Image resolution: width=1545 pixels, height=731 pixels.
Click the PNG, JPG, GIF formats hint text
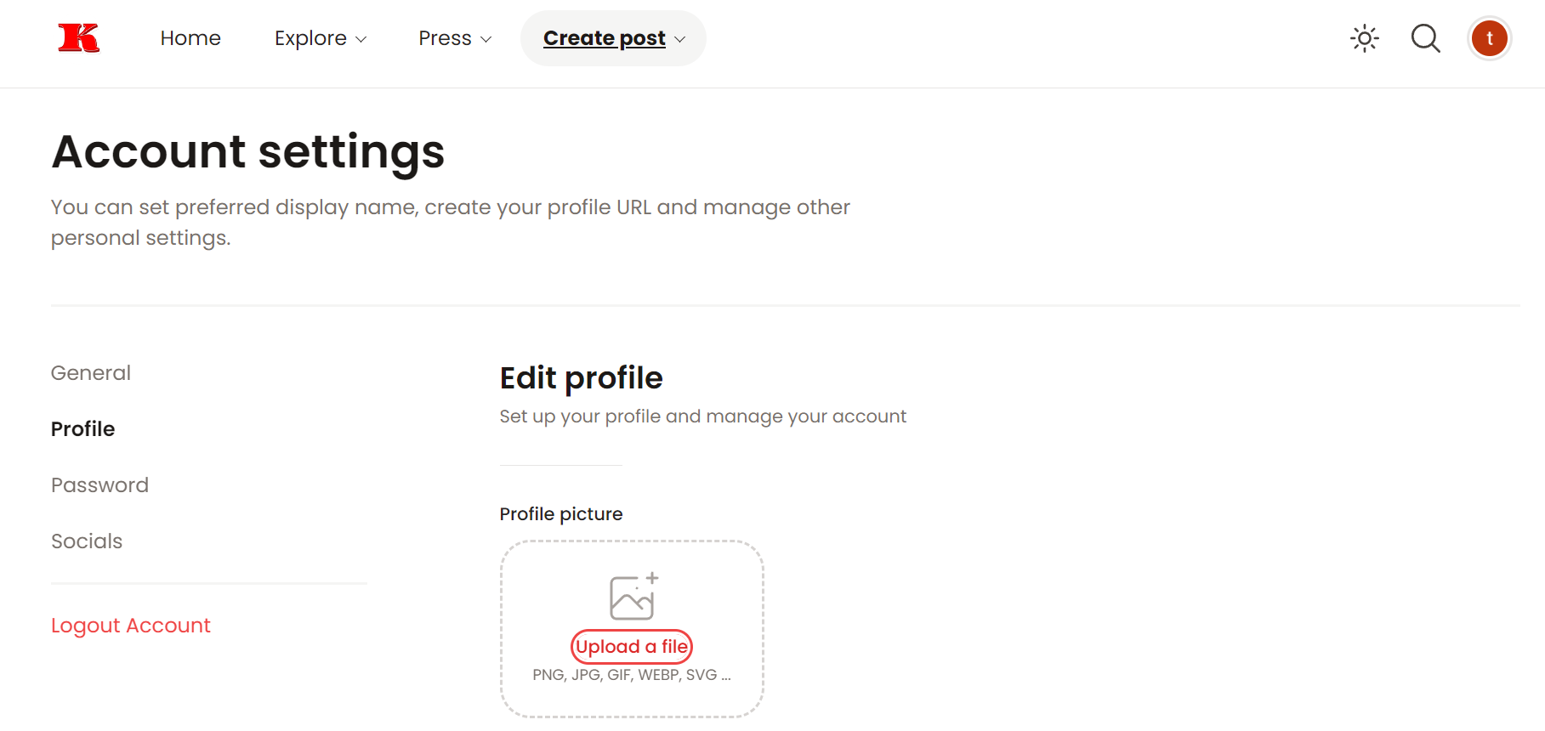coord(632,675)
